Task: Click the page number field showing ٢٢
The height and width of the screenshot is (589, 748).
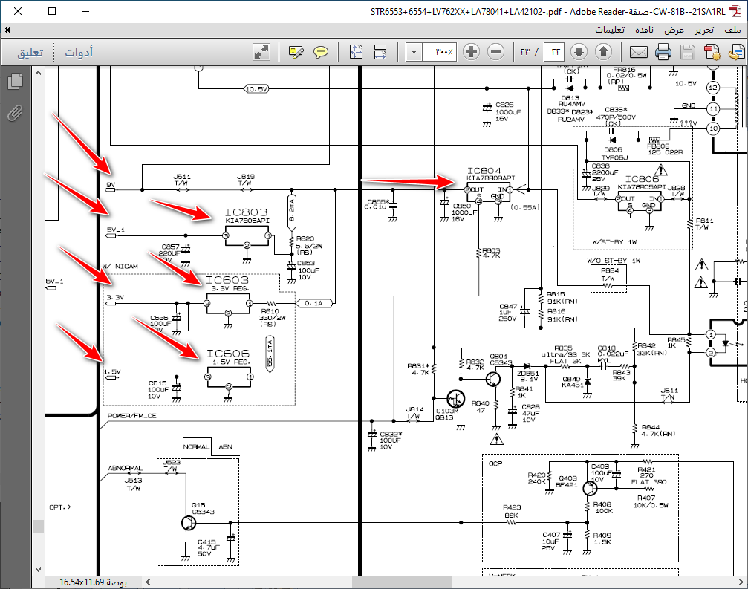Action: pos(555,51)
